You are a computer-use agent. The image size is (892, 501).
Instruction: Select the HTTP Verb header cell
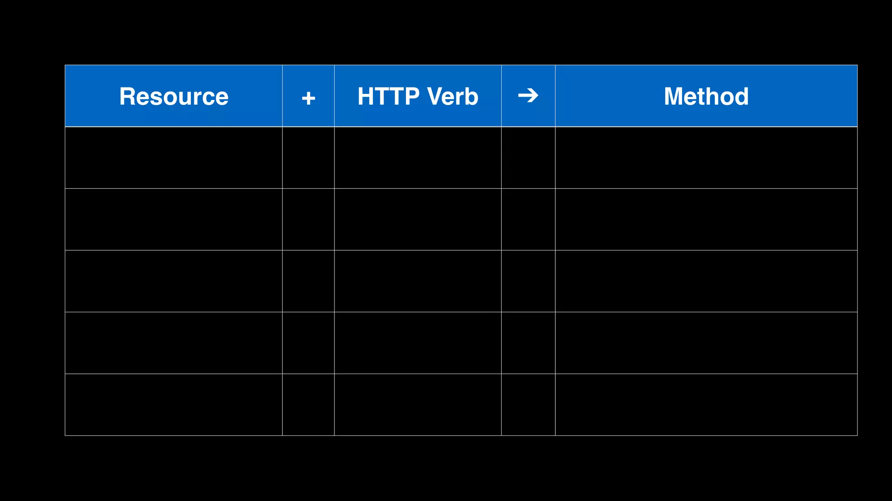point(418,96)
